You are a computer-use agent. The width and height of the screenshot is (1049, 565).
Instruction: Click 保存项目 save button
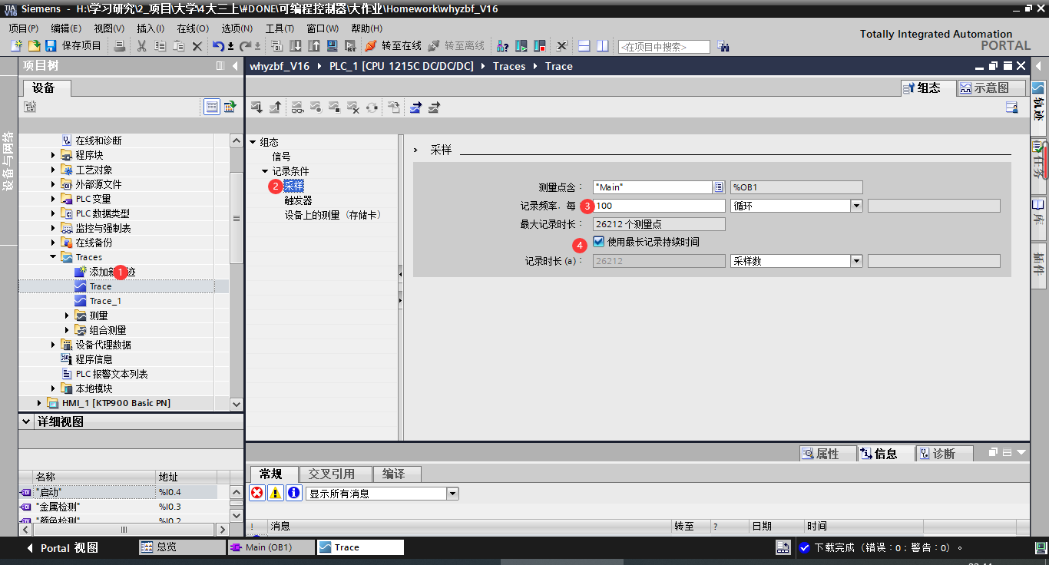tap(74, 46)
